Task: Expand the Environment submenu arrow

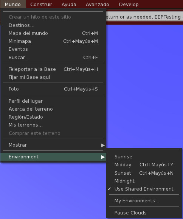Action: pyautogui.click(x=103, y=157)
